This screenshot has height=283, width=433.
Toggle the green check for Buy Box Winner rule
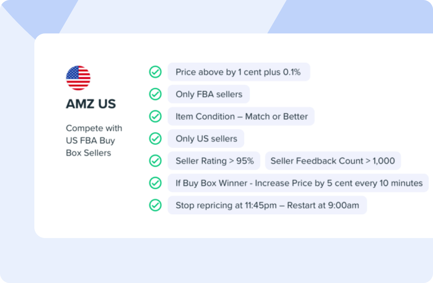coord(156,183)
